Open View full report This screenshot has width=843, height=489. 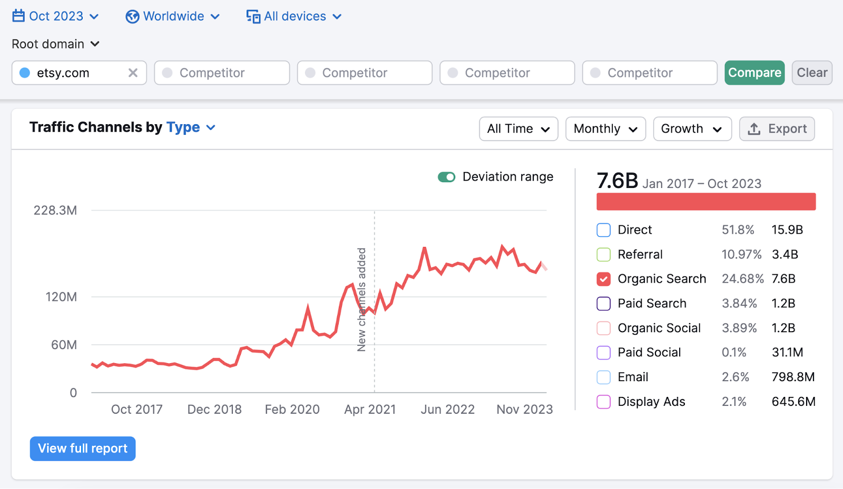pyautogui.click(x=82, y=448)
